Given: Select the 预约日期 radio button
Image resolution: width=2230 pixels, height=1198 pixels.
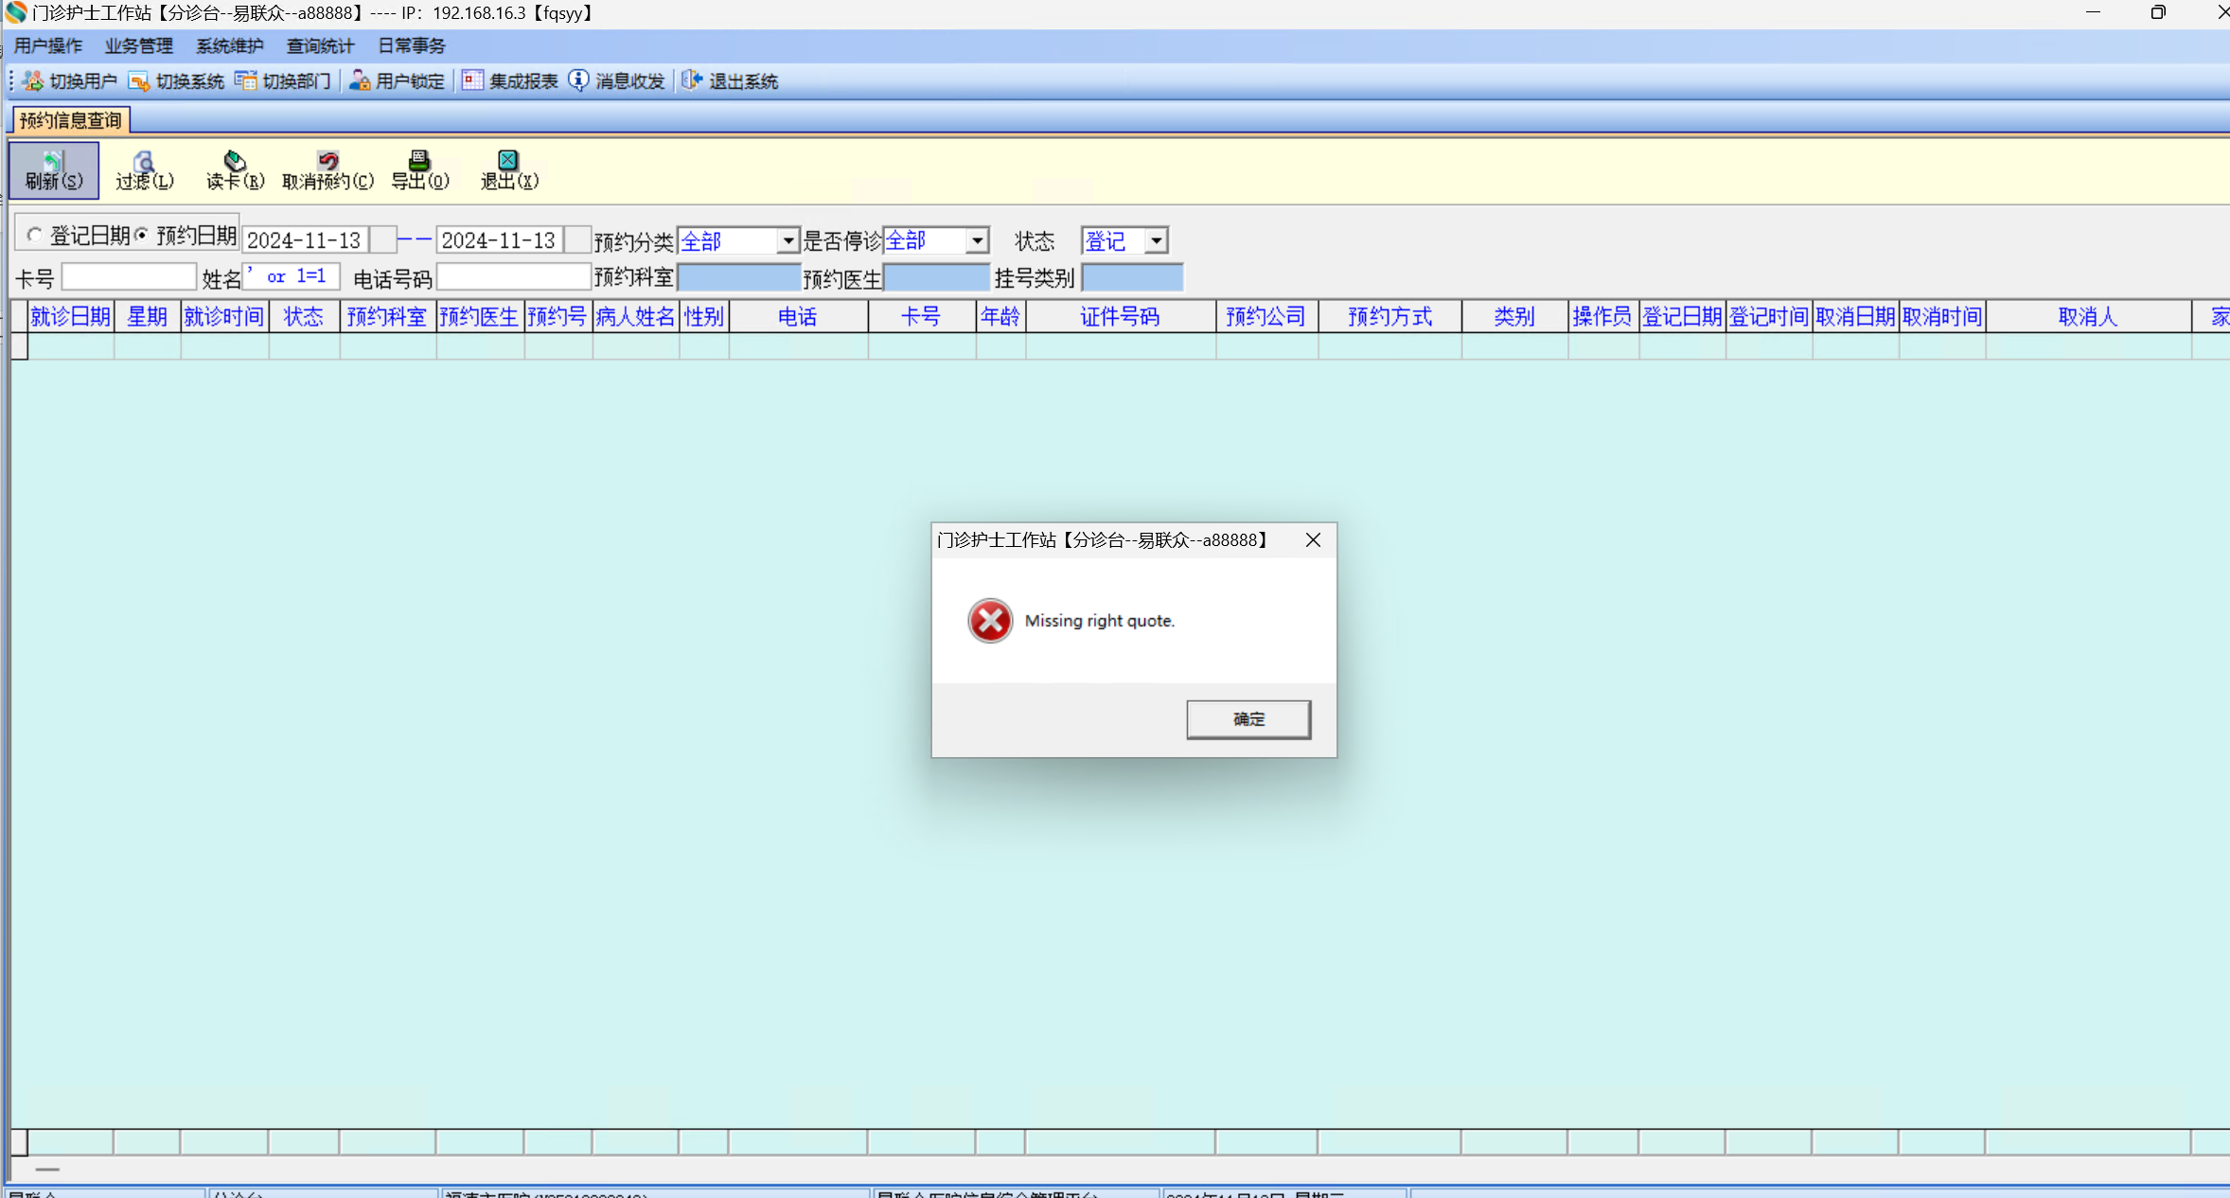Looking at the screenshot, I should click(x=142, y=235).
